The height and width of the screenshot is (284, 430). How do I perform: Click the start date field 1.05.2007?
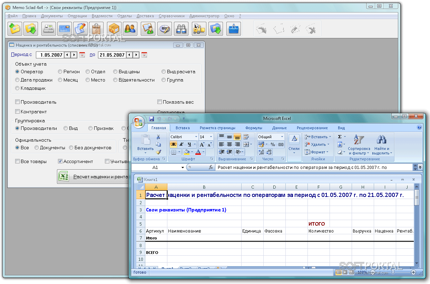click(50, 55)
